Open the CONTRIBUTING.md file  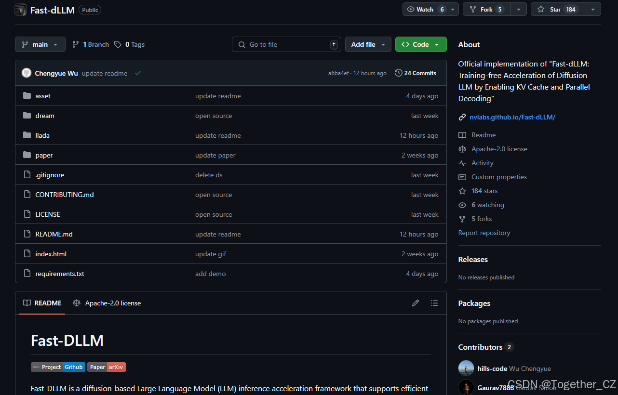click(65, 195)
